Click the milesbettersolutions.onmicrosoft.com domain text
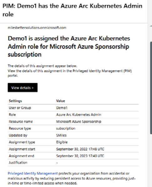Screen dimensions: 152x187 tap(37, 28)
